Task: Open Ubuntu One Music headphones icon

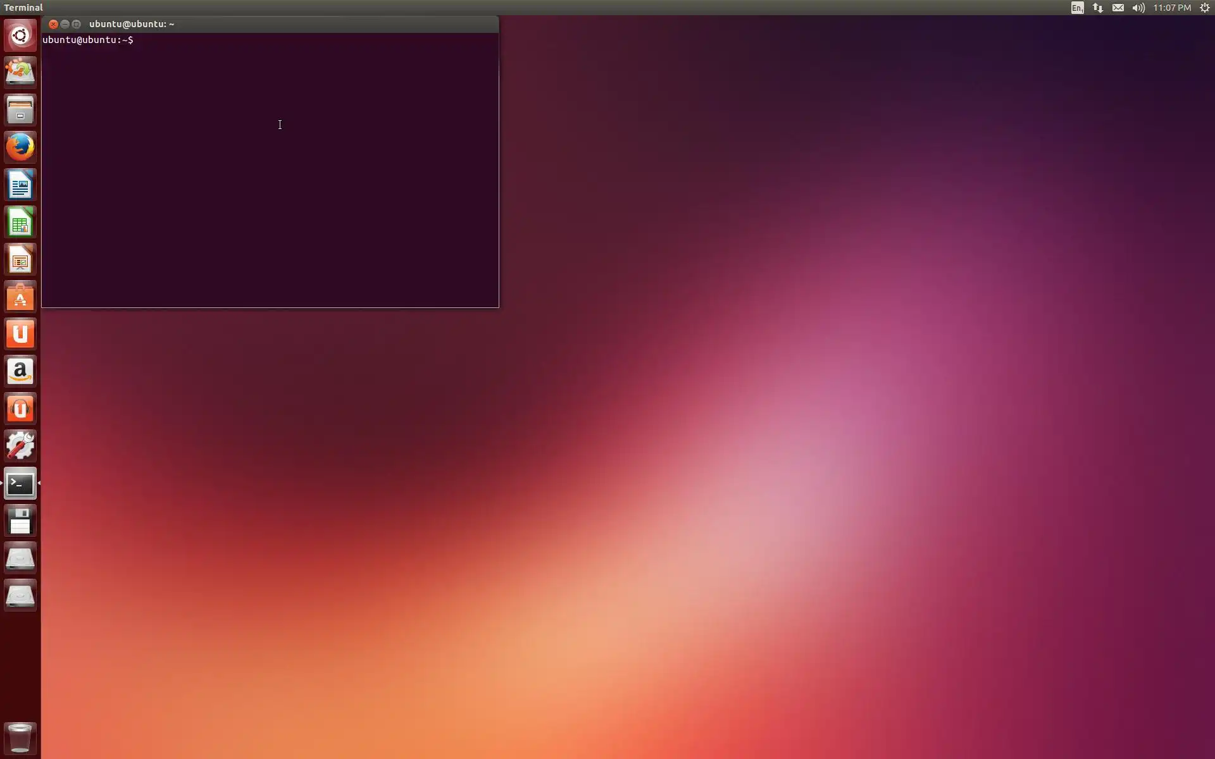Action: pyautogui.click(x=20, y=409)
